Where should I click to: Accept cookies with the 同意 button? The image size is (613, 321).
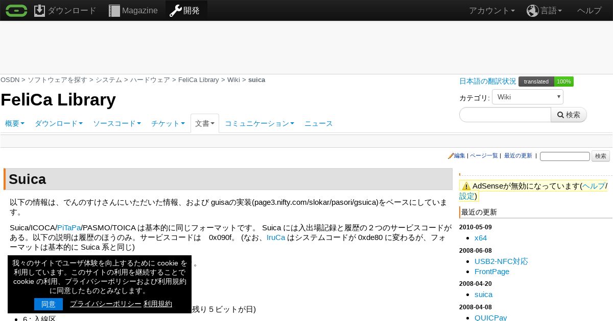coord(49,304)
